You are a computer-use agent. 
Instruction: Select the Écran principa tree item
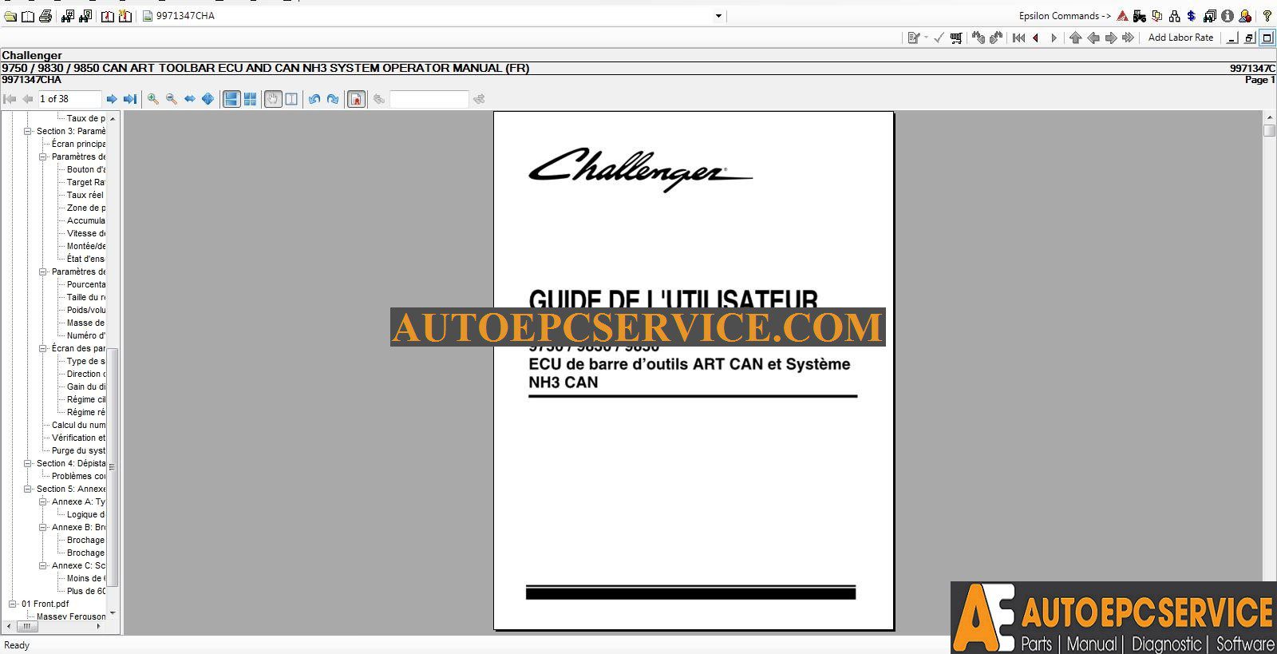click(x=78, y=144)
